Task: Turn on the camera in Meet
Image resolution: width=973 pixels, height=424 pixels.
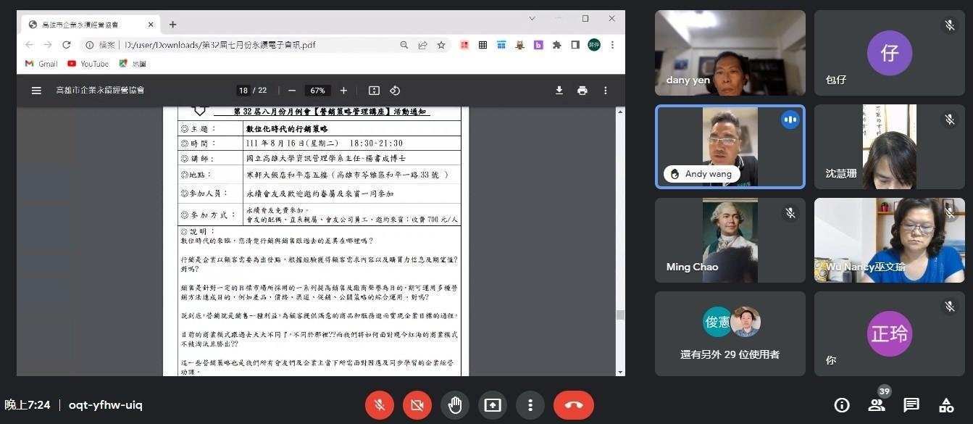Action: (x=417, y=405)
